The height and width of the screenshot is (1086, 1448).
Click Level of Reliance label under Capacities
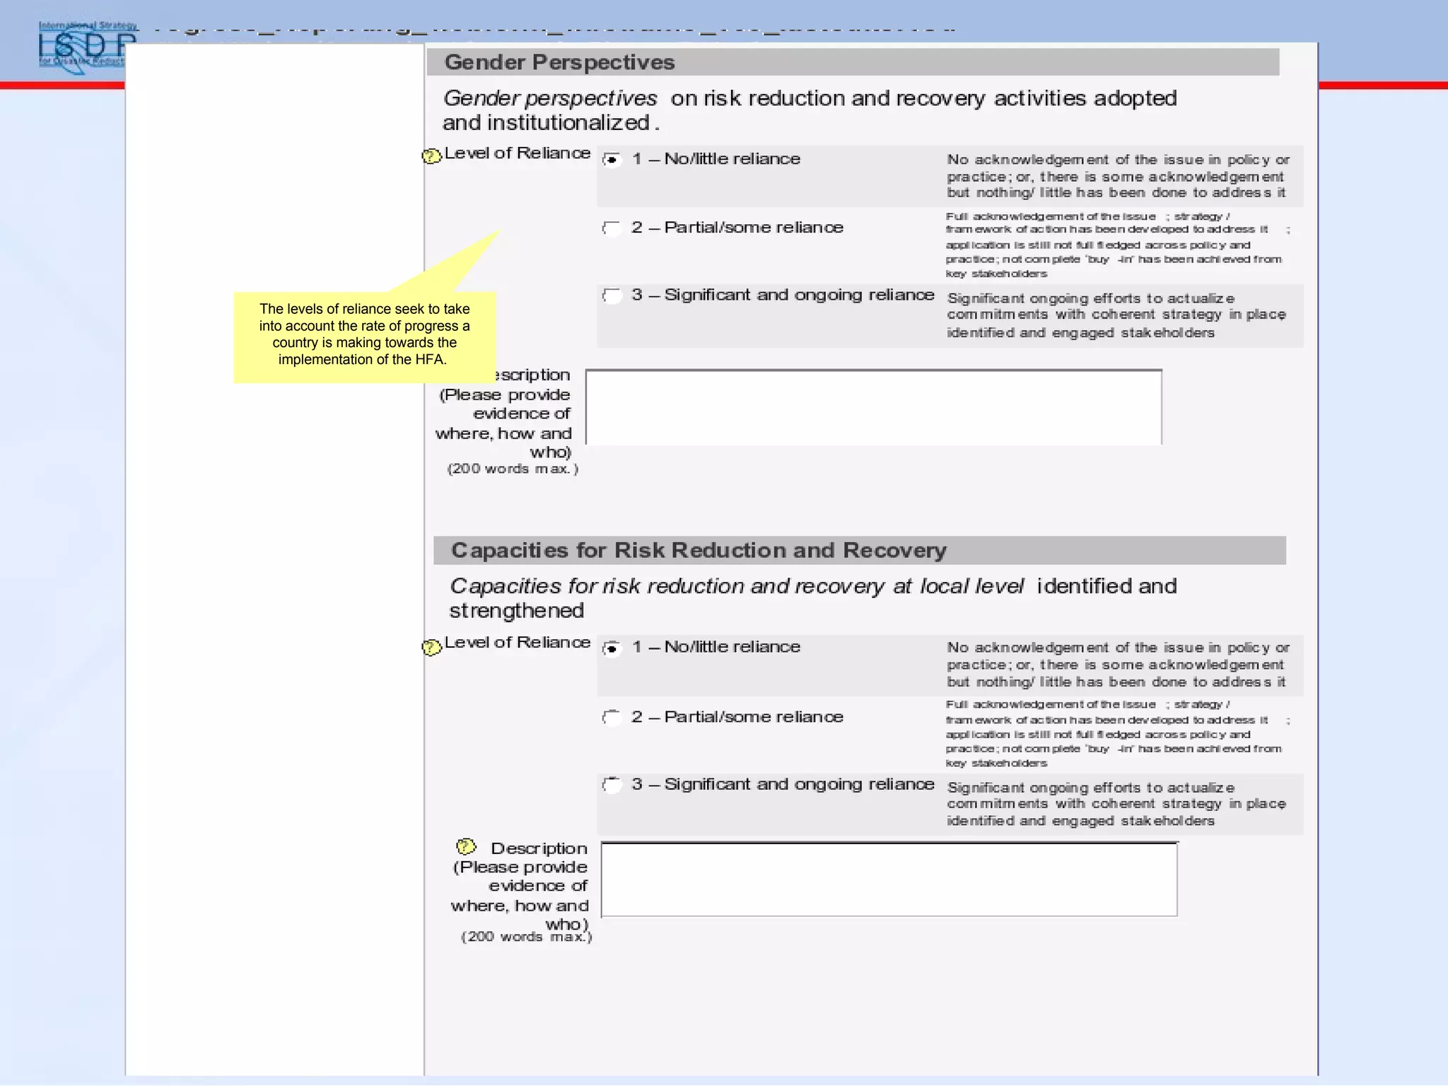click(517, 642)
